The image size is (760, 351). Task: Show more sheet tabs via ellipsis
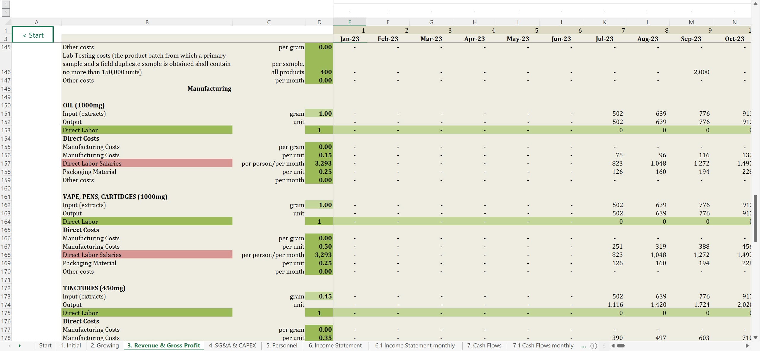coord(584,346)
